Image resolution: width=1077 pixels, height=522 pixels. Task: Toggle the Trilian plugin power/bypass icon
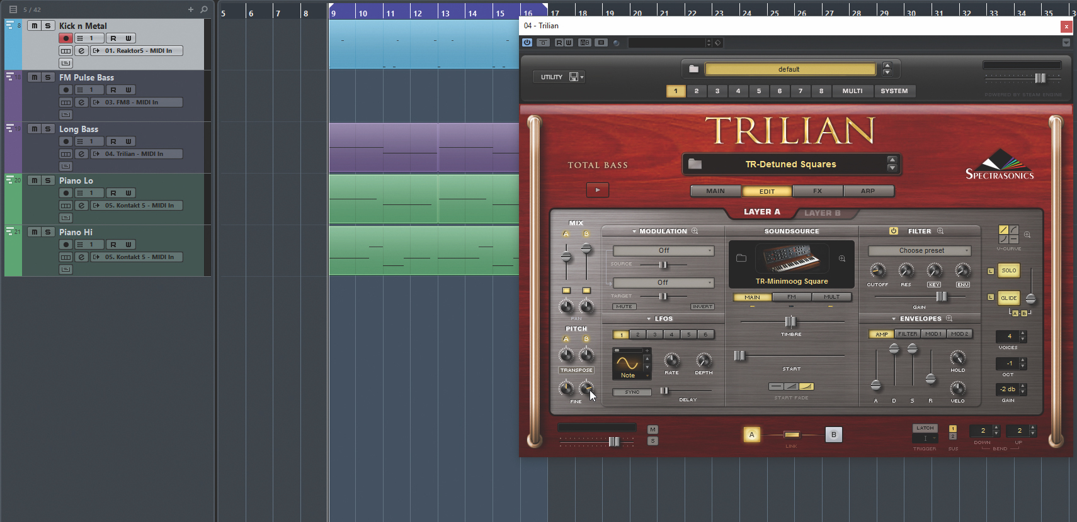(x=527, y=43)
